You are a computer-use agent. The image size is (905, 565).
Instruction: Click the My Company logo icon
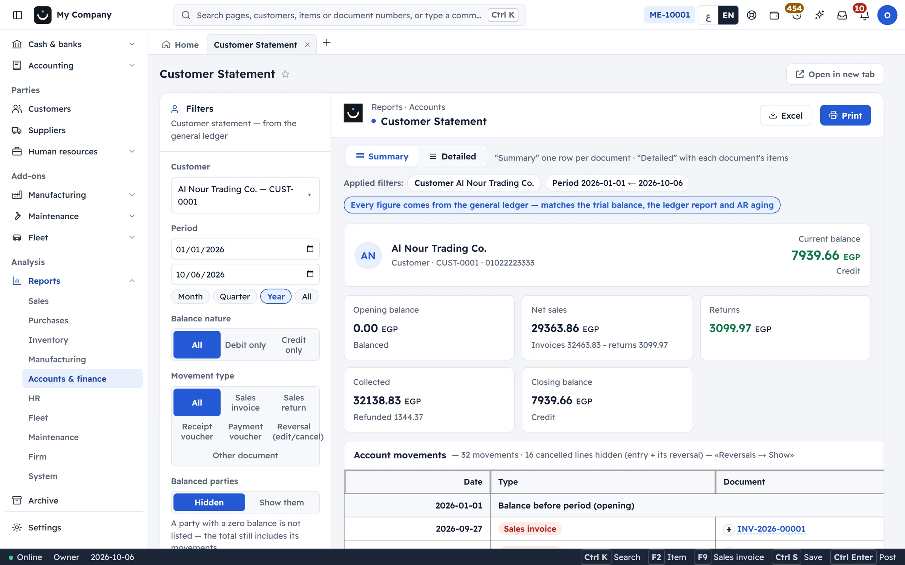point(43,15)
